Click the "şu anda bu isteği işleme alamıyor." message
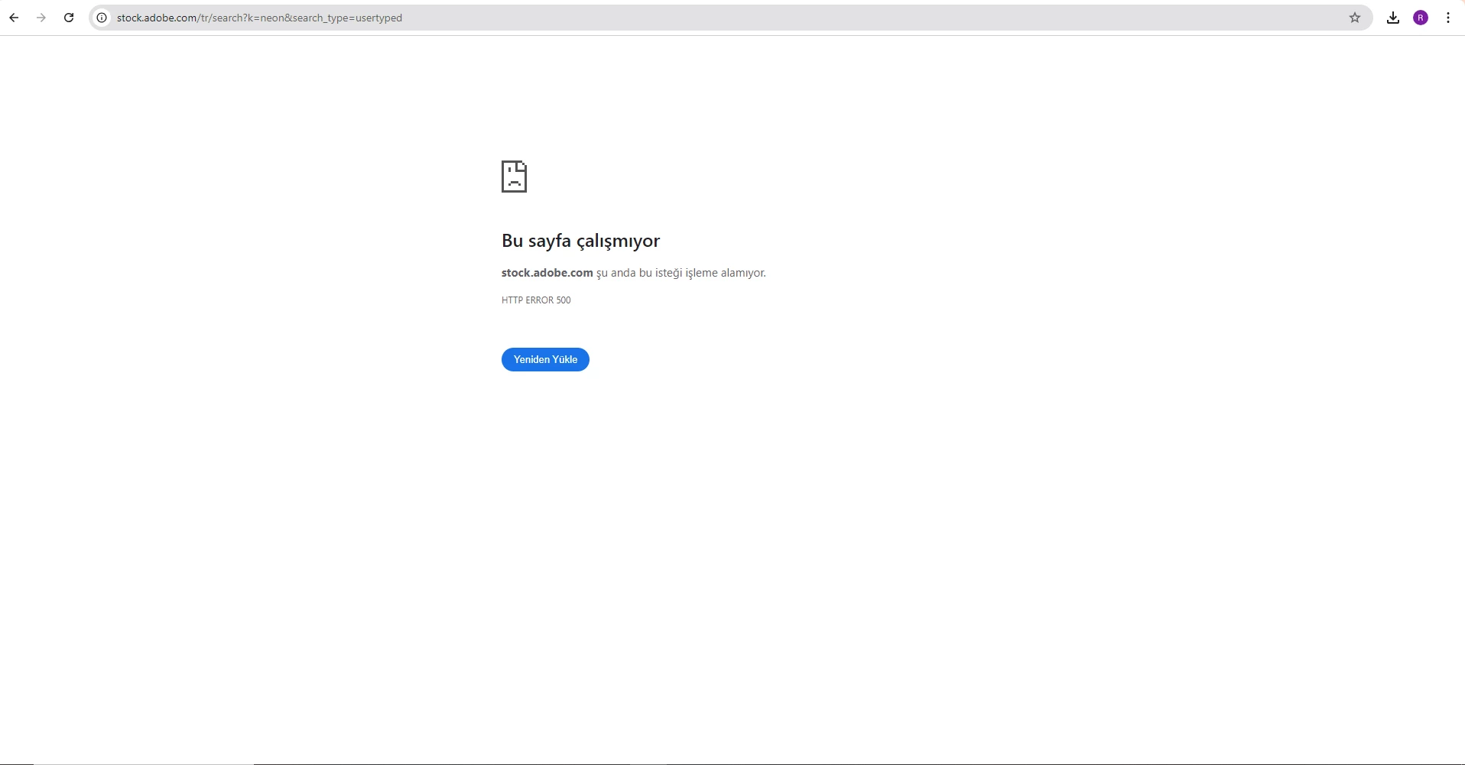1465x765 pixels. [681, 273]
